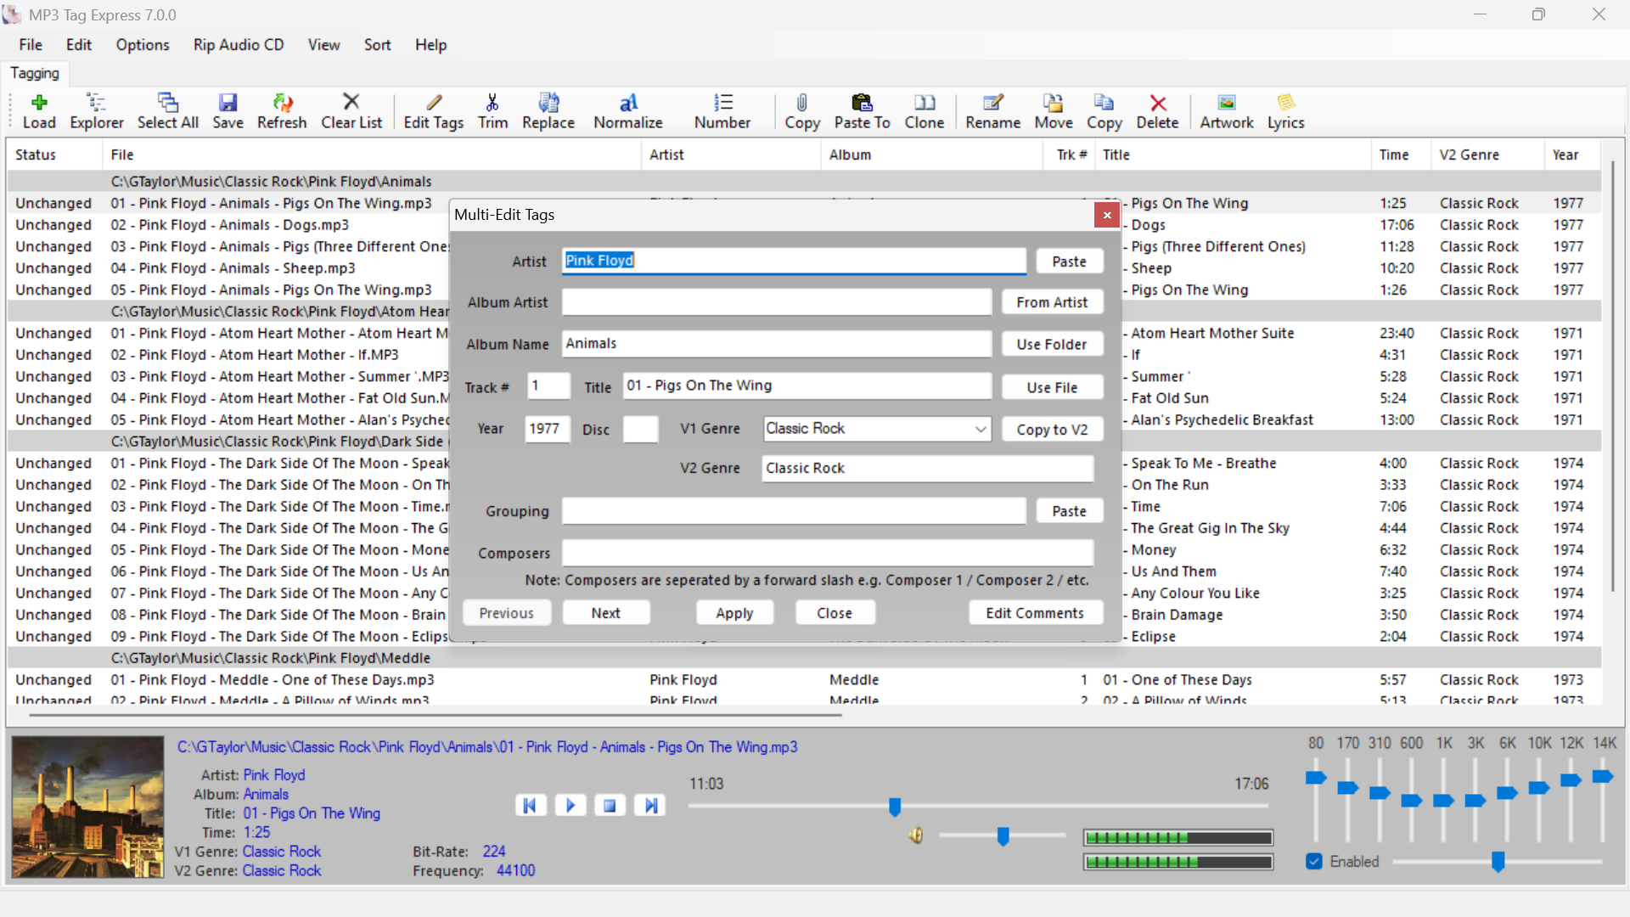This screenshot has height=917, width=1630.
Task: Open the Sort menu
Action: (x=378, y=45)
